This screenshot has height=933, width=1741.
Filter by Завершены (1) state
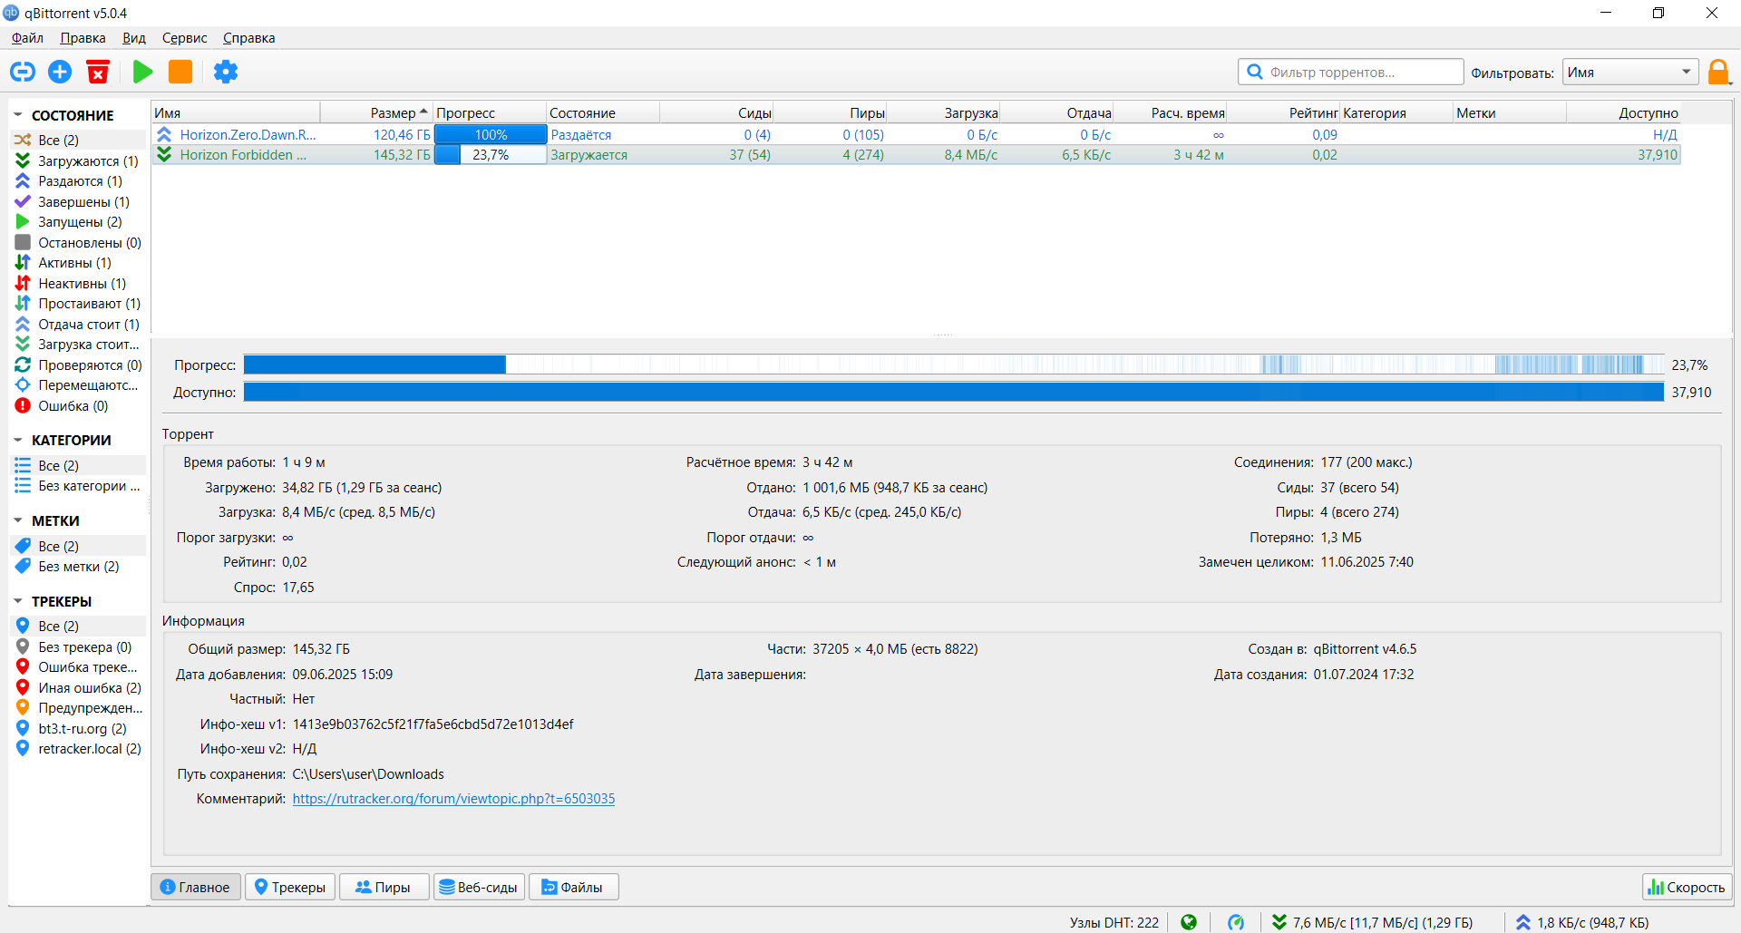pyautogui.click(x=77, y=201)
